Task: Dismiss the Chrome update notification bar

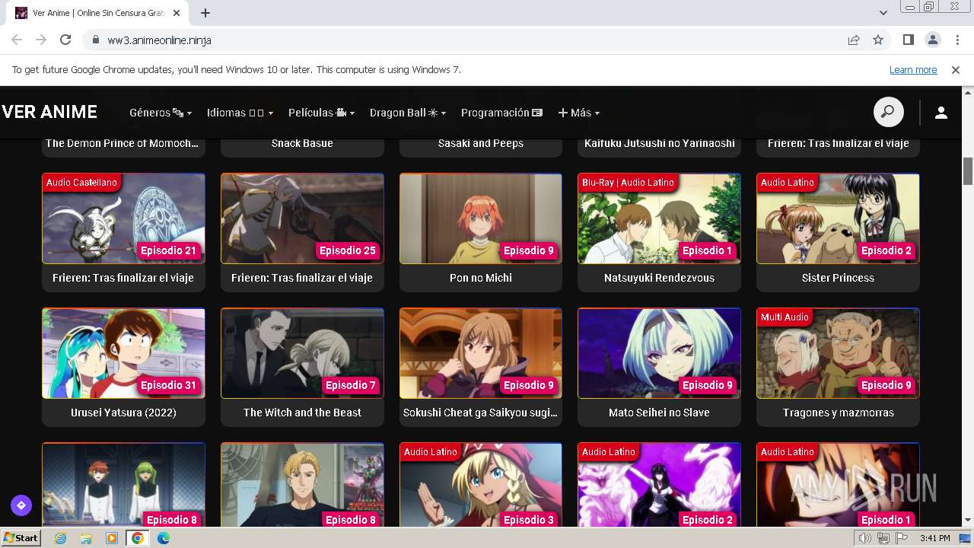Action: (x=956, y=69)
